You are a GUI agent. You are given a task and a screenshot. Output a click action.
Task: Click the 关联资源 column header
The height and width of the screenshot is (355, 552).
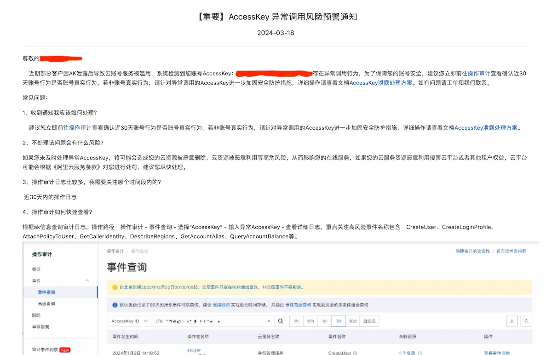[x=408, y=337]
